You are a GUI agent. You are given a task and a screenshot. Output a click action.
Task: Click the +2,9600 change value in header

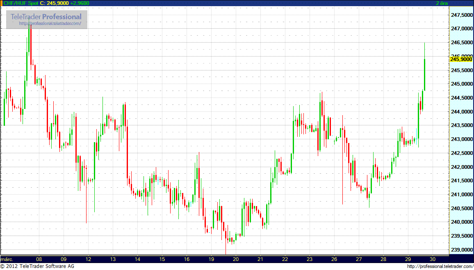80,3
